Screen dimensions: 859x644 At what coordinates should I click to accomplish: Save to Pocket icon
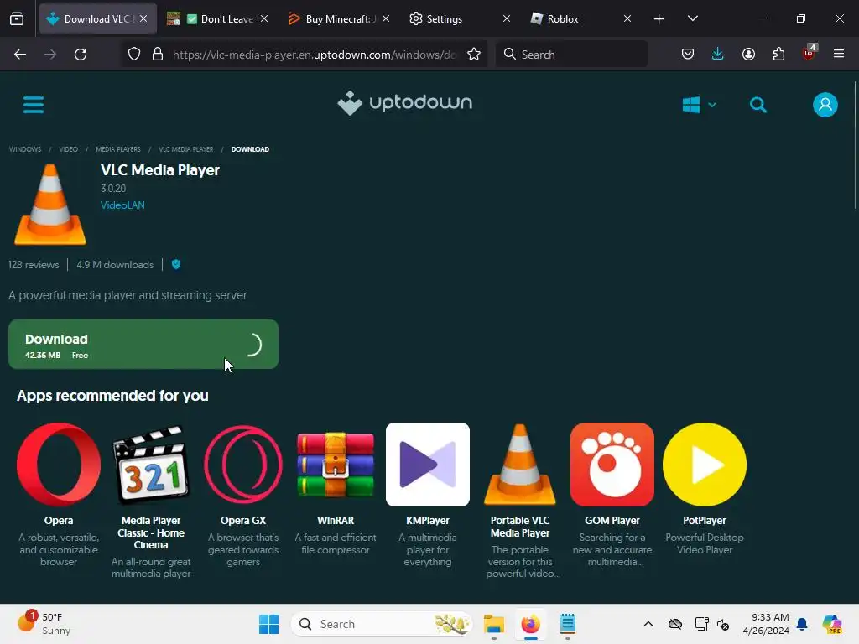[688, 55]
